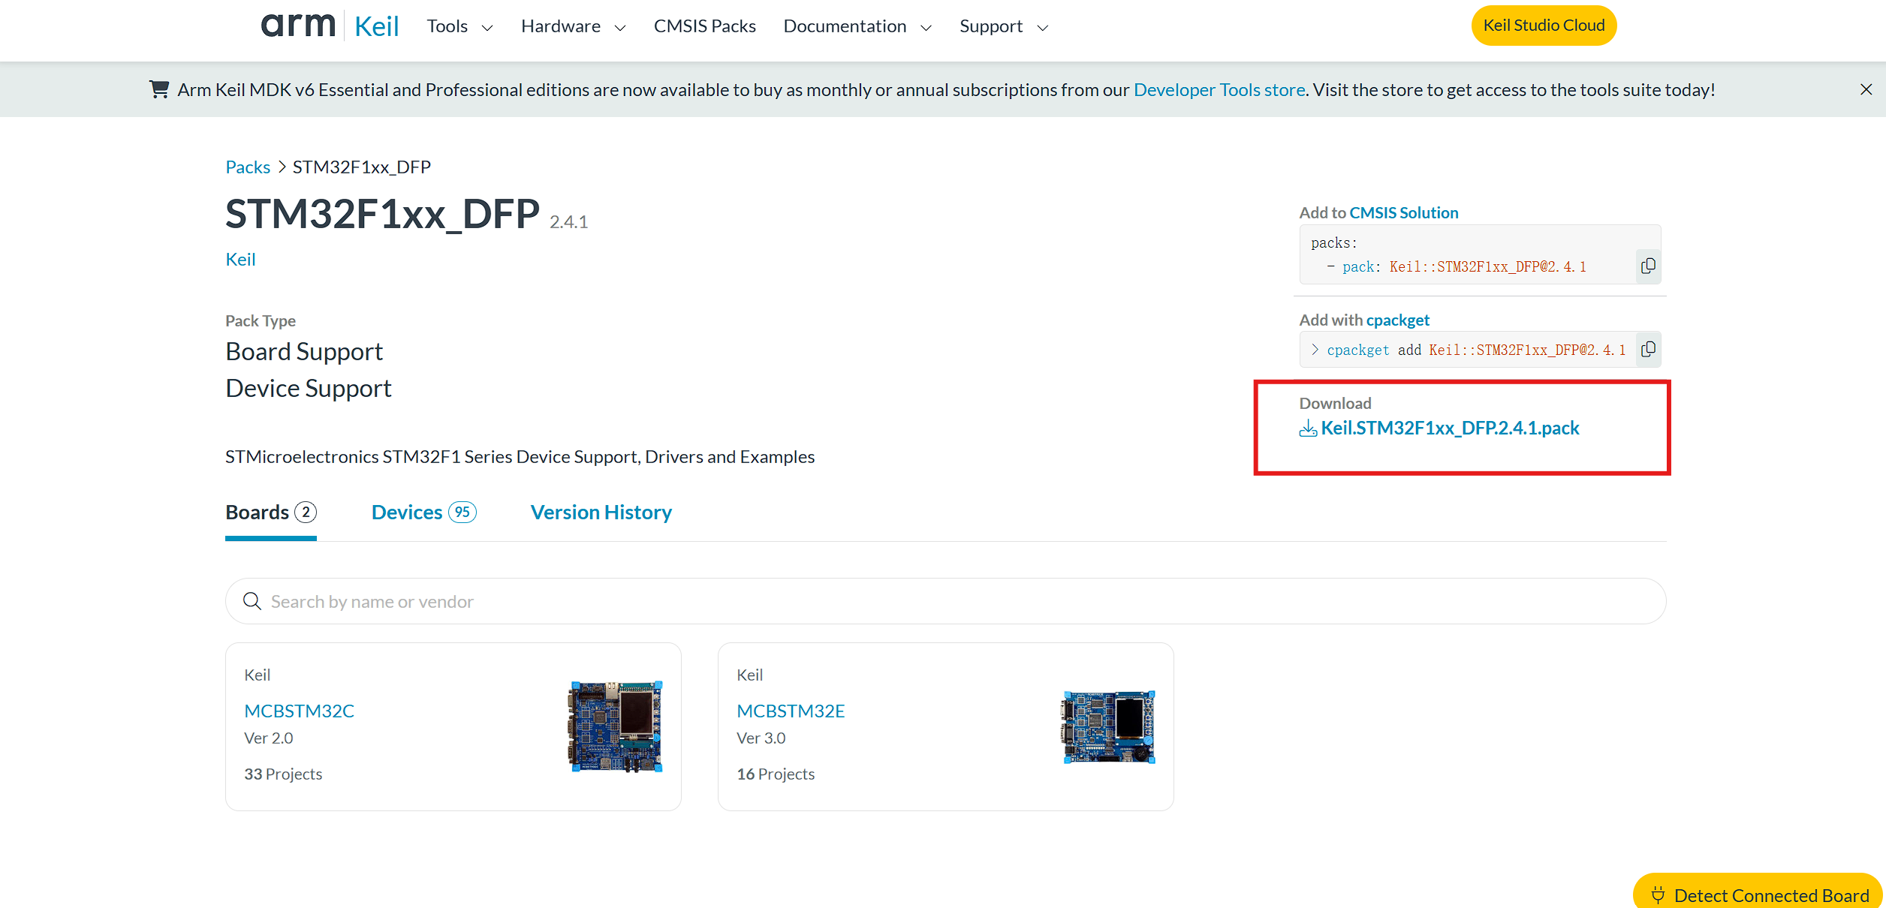This screenshot has height=908, width=1886.
Task: Follow the Developer Tools store link
Action: [1219, 90]
